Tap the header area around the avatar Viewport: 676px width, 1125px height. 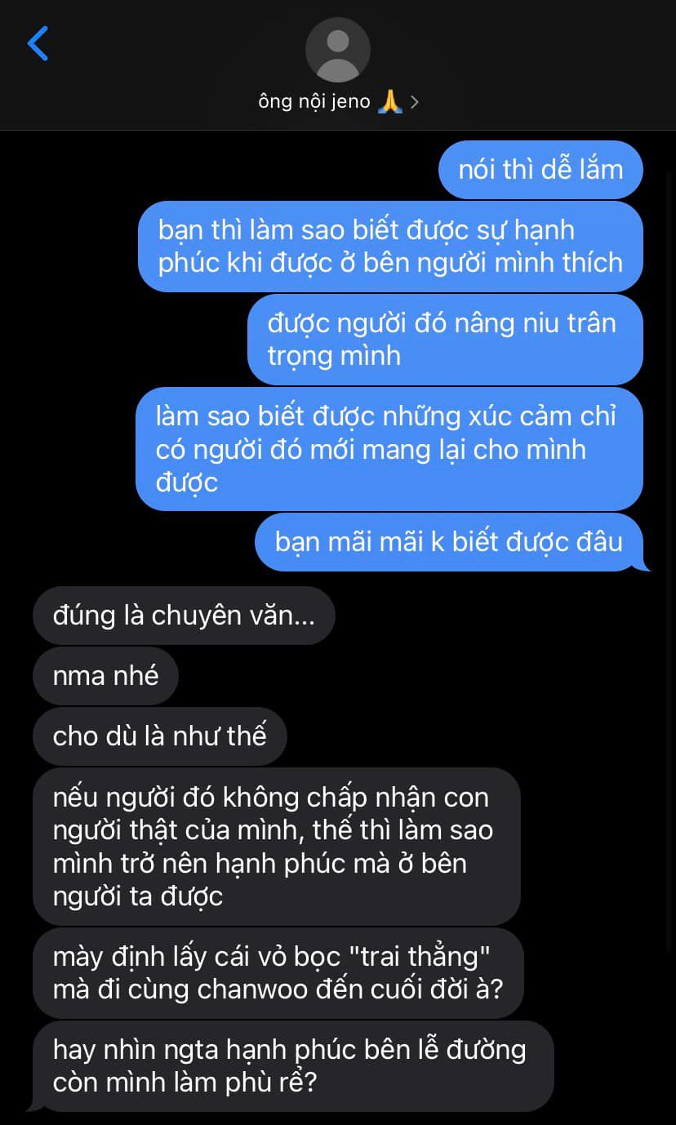[x=338, y=65]
